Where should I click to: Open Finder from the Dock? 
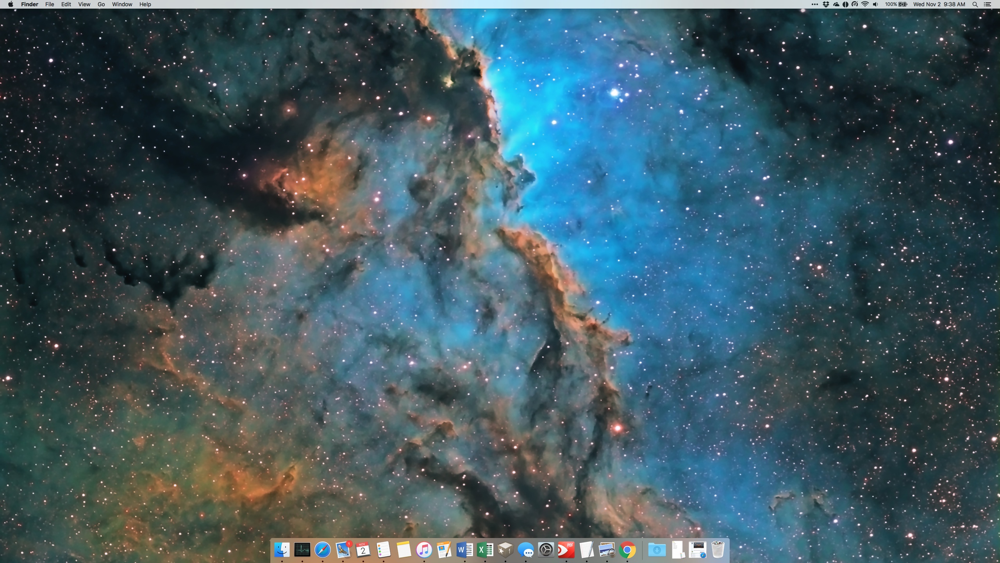[x=282, y=550]
